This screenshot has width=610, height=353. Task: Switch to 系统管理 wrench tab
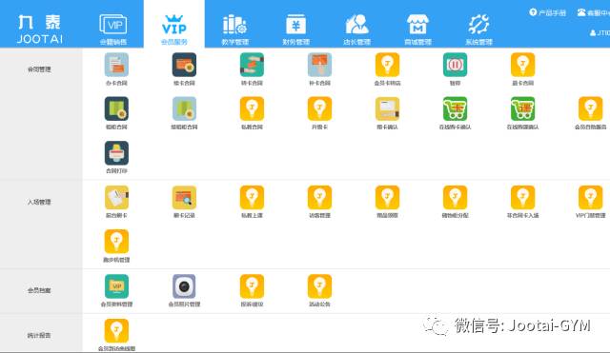(478, 29)
